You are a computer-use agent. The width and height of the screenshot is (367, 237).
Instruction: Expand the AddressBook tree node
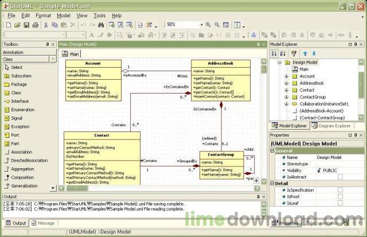pyautogui.click(x=286, y=83)
